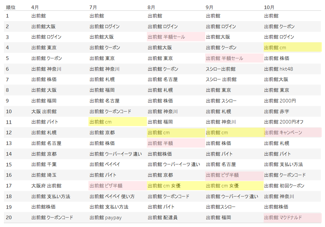Click 出前館 福岡 at rank 20 in 9月
The height and width of the screenshot is (227, 325).
219,217
